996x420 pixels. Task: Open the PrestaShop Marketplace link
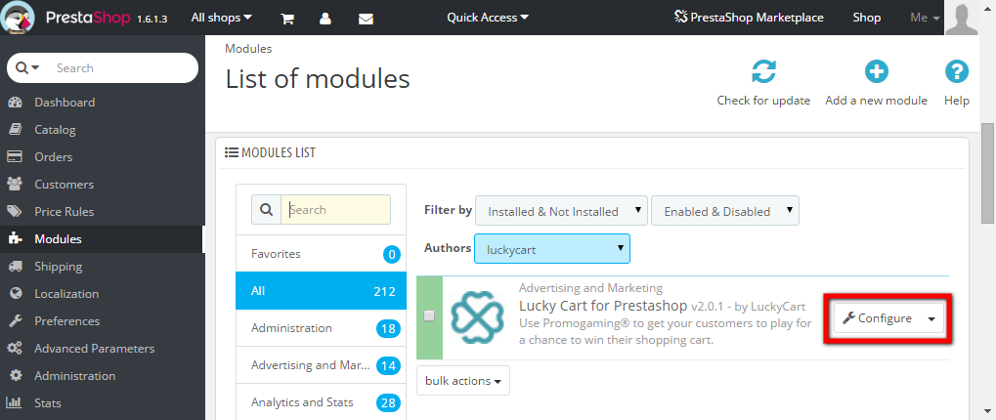[749, 18]
